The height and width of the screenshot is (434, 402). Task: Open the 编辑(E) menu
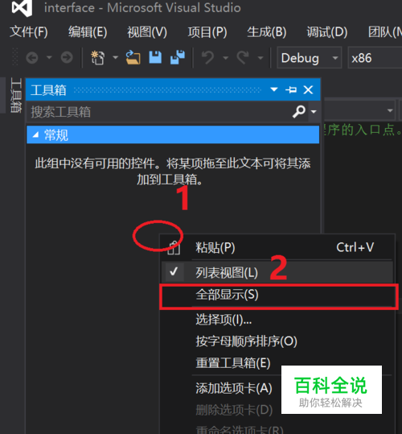click(x=88, y=32)
